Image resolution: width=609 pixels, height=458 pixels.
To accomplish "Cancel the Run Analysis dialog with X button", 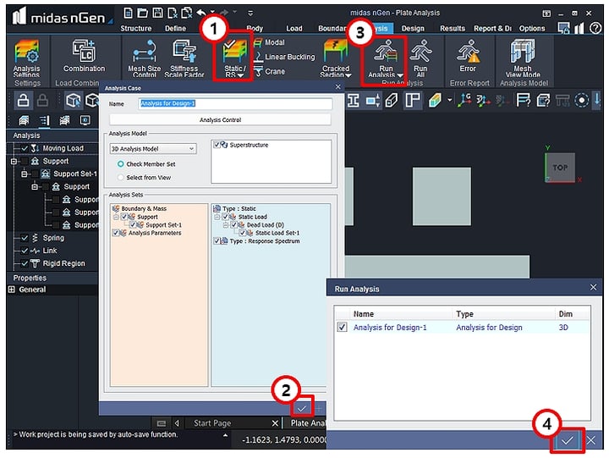I will point(591,440).
